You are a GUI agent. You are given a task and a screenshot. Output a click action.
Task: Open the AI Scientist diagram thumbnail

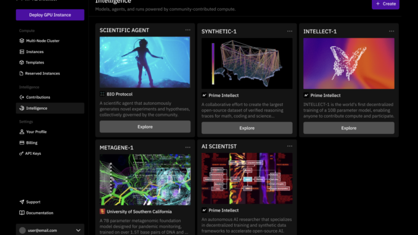(247, 178)
